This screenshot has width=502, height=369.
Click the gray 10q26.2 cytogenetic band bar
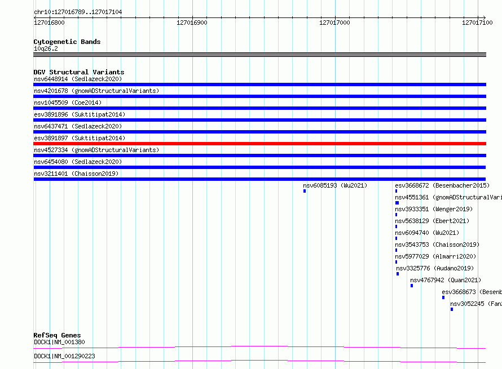[x=259, y=55]
